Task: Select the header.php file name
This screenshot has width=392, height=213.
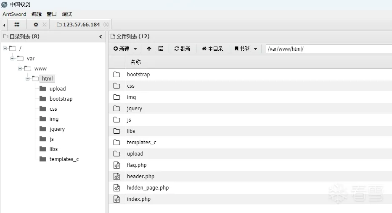Action: 140,177
